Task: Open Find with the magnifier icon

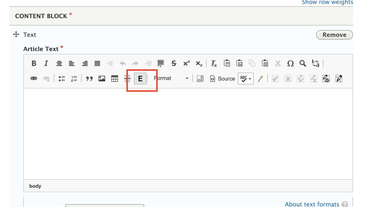Action: click(303, 63)
